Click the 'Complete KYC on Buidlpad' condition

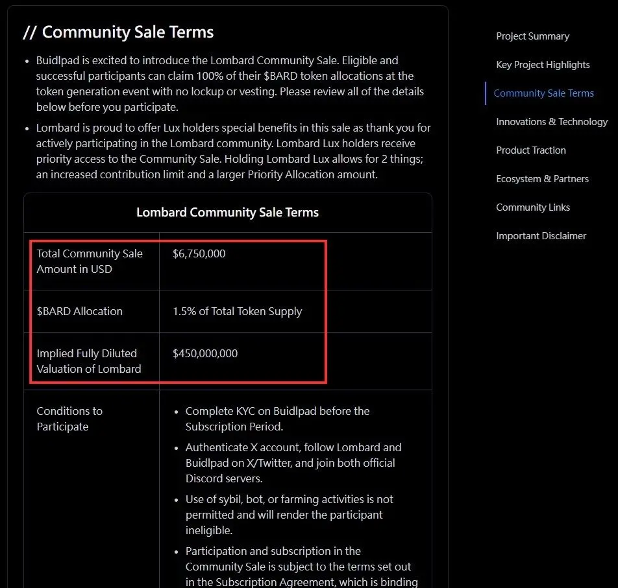(277, 419)
